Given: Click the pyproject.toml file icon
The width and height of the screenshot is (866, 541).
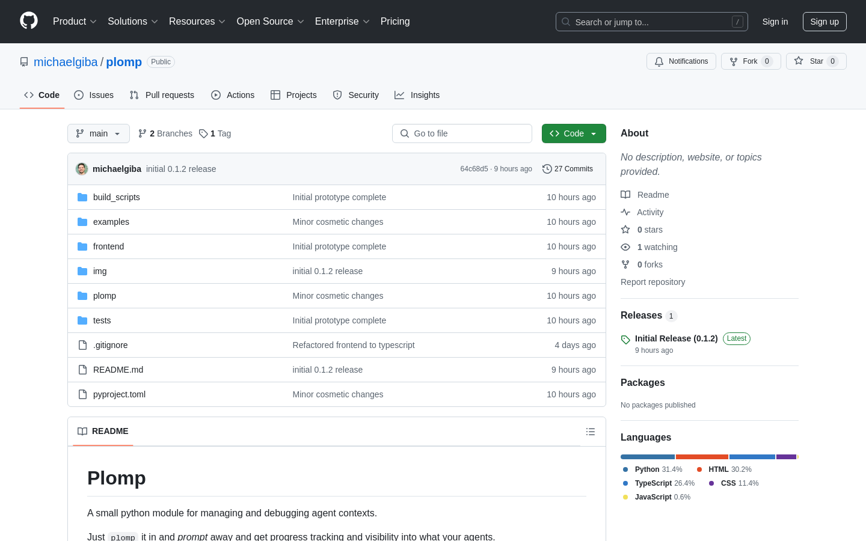Looking at the screenshot, I should coord(82,394).
